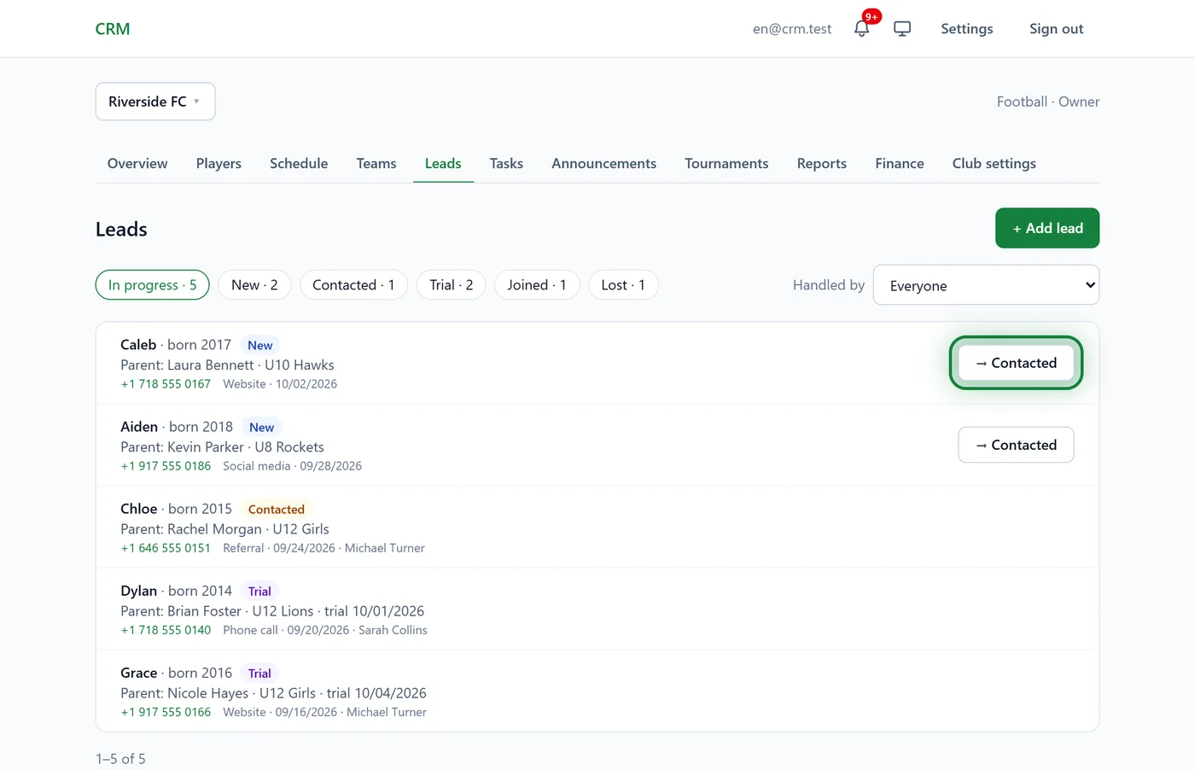Call Grace's number +1 917 555 0166
The image size is (1195, 770).
[x=166, y=712]
